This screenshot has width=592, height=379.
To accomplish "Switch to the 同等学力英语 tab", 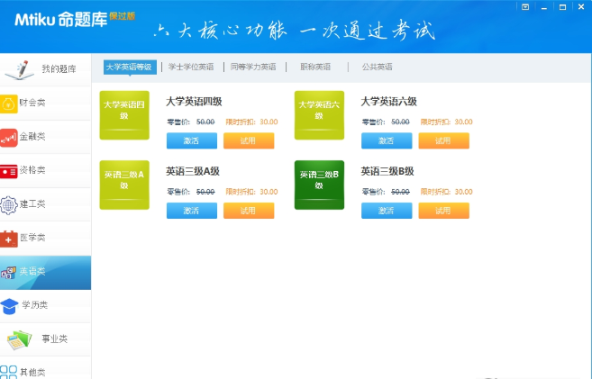I will point(252,68).
